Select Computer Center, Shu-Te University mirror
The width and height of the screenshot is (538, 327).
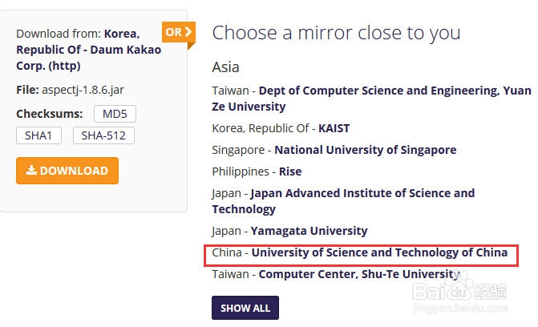359,274
